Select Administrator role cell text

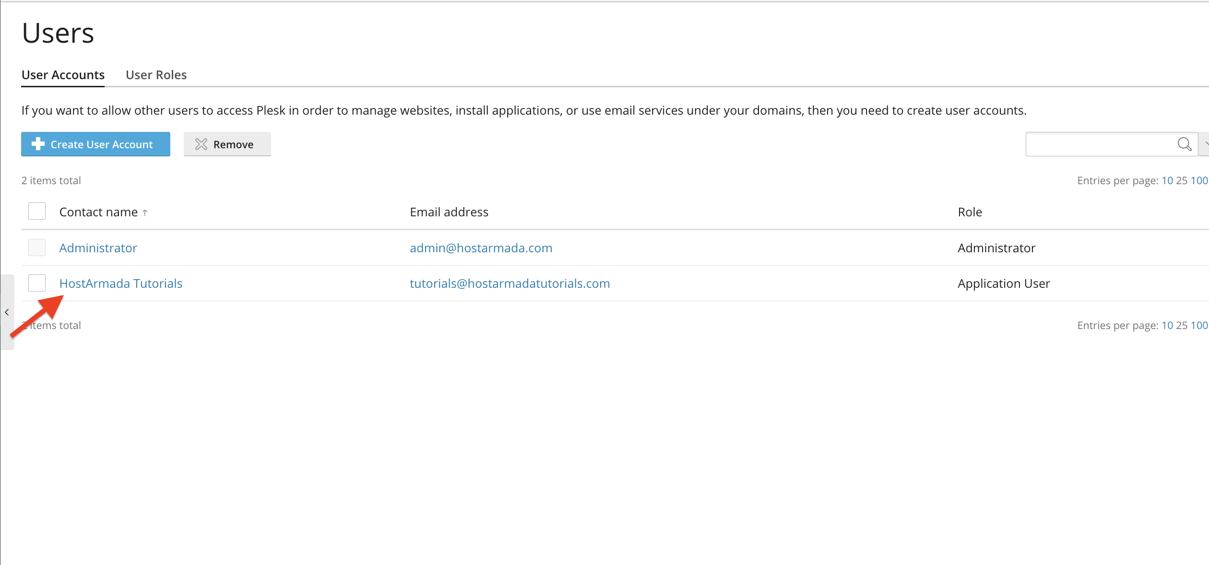coord(996,248)
